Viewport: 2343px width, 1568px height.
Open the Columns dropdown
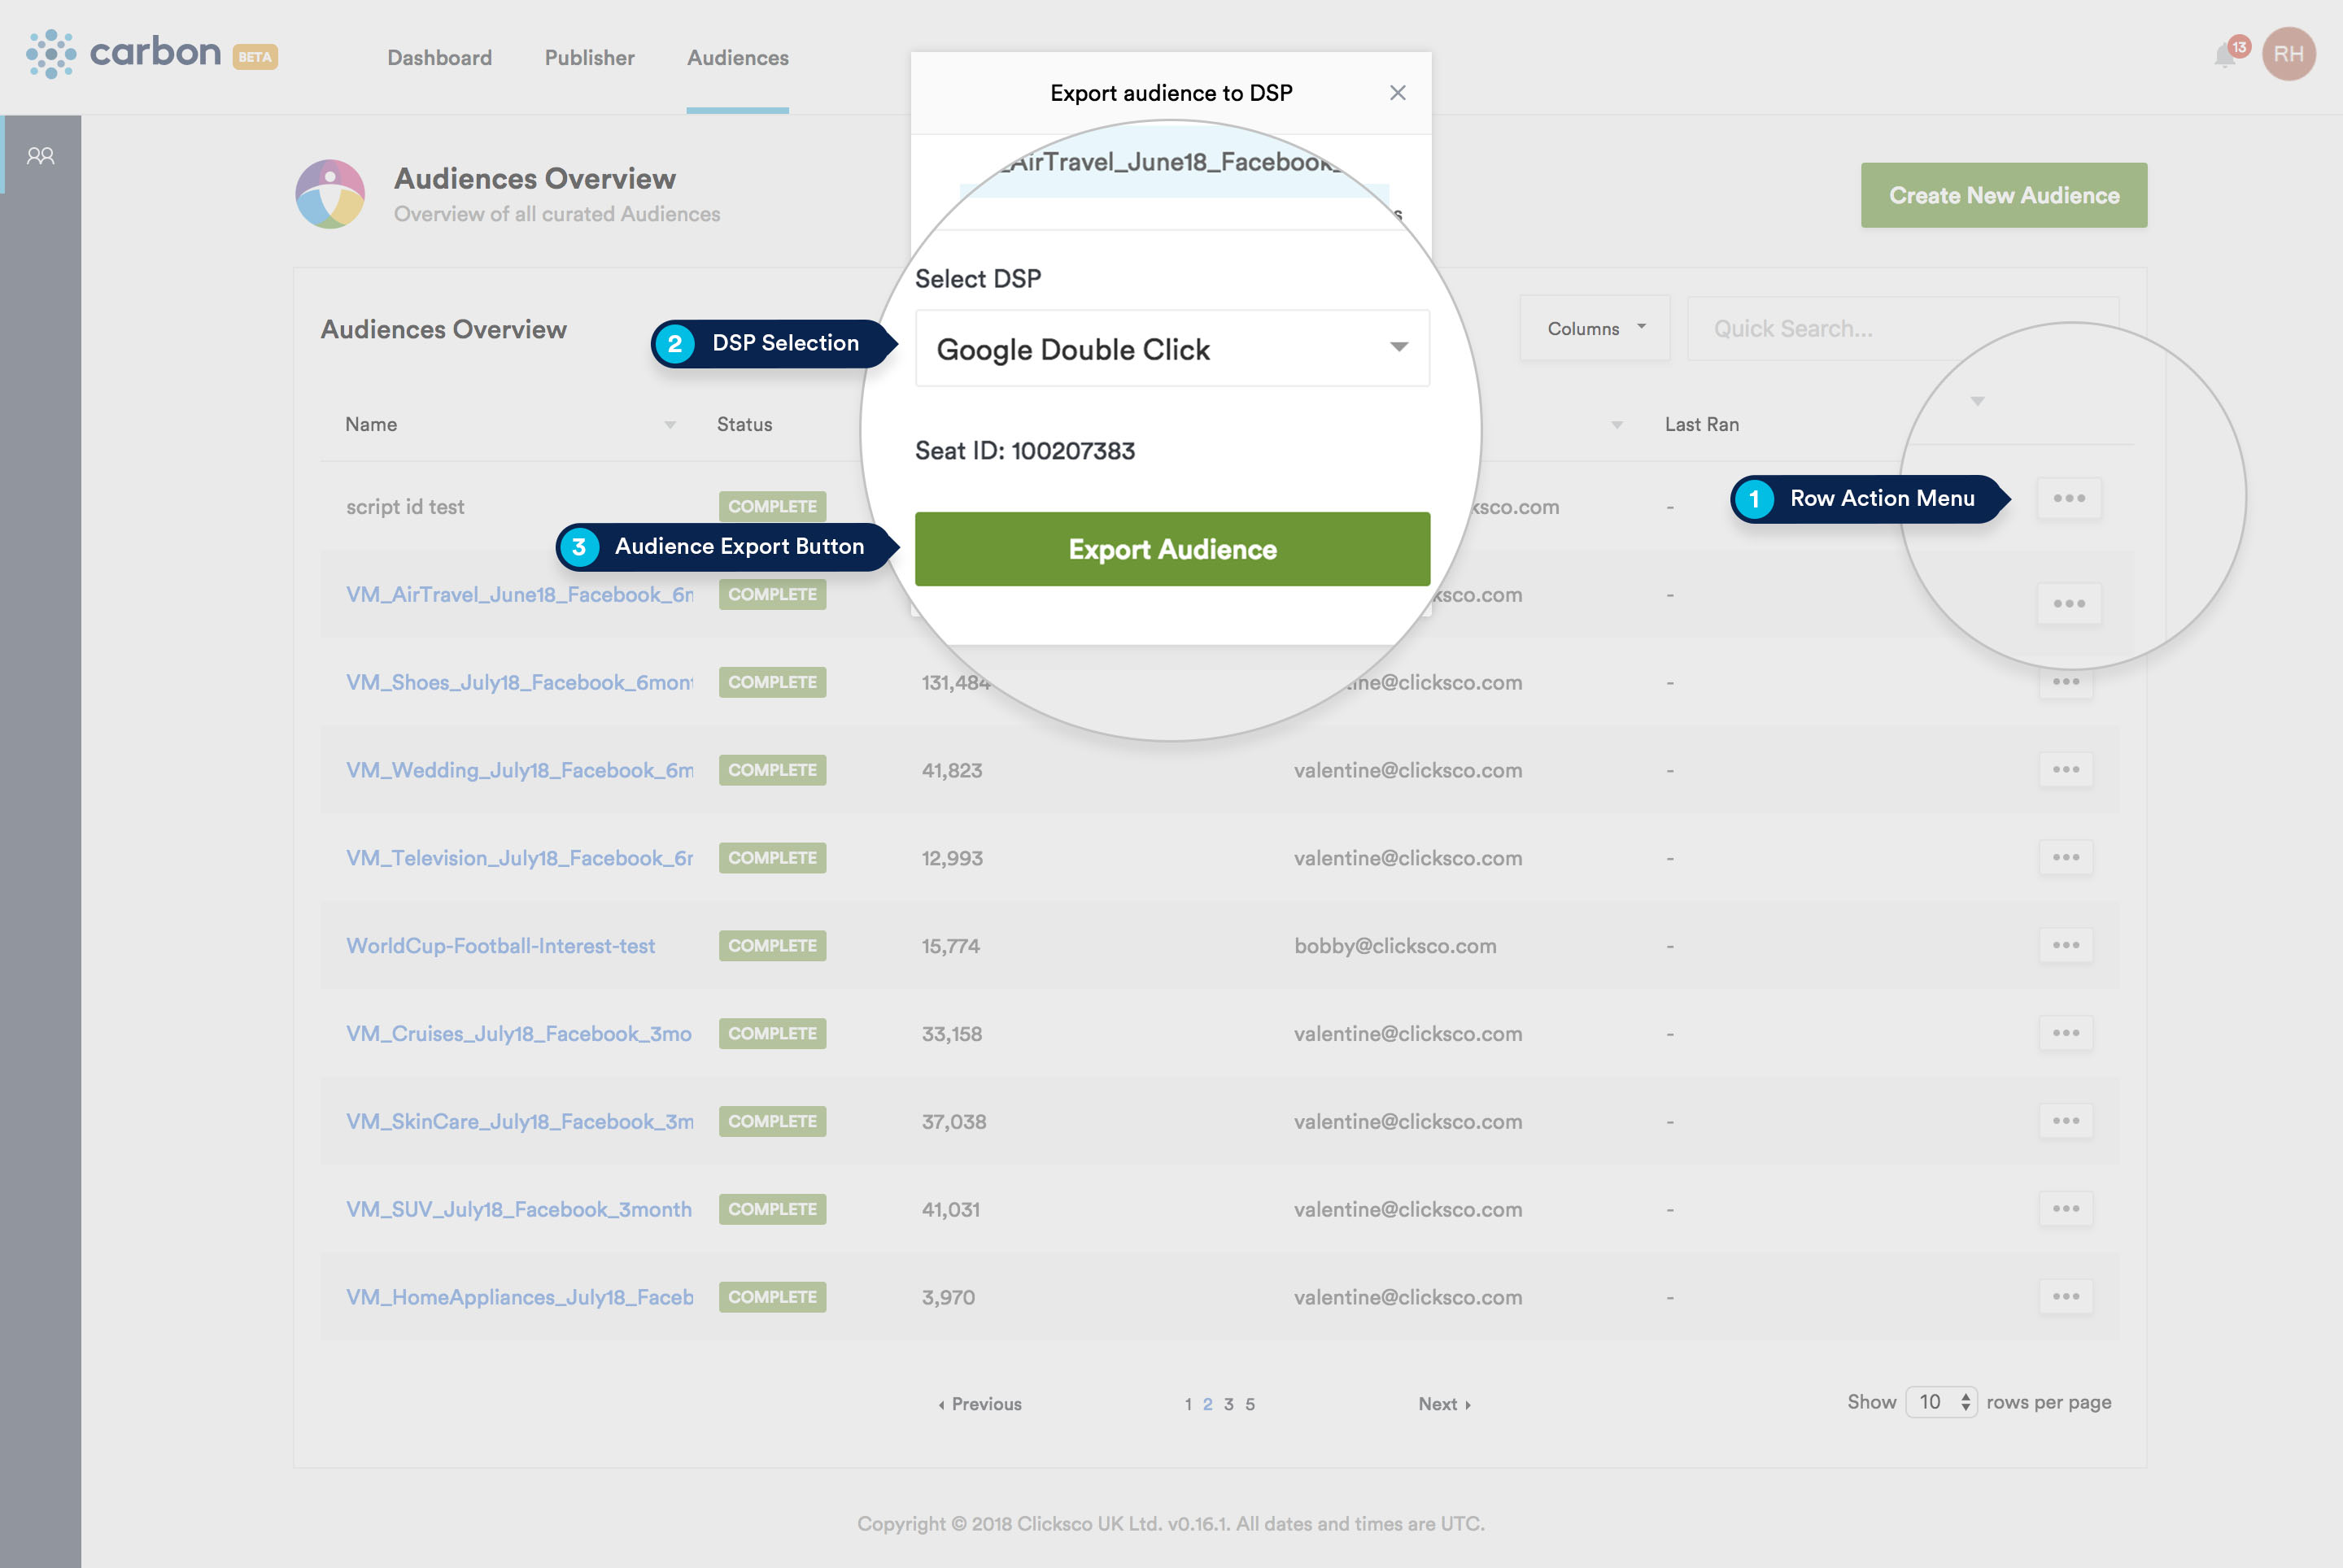pyautogui.click(x=1595, y=329)
